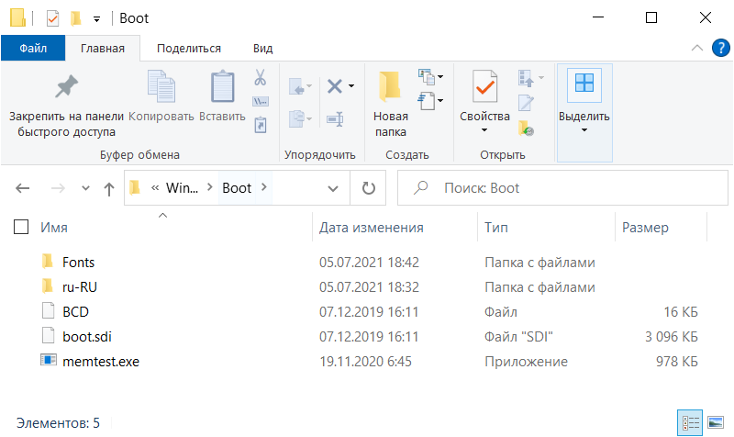734x437 pixels.
Task: Switch to the Поделиться tab
Action: click(x=189, y=49)
